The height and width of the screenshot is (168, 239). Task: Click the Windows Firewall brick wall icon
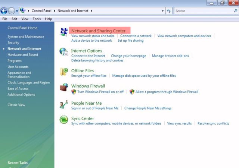(x=64, y=87)
